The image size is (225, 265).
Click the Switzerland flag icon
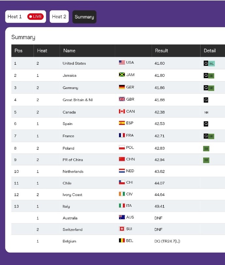click(x=122, y=229)
